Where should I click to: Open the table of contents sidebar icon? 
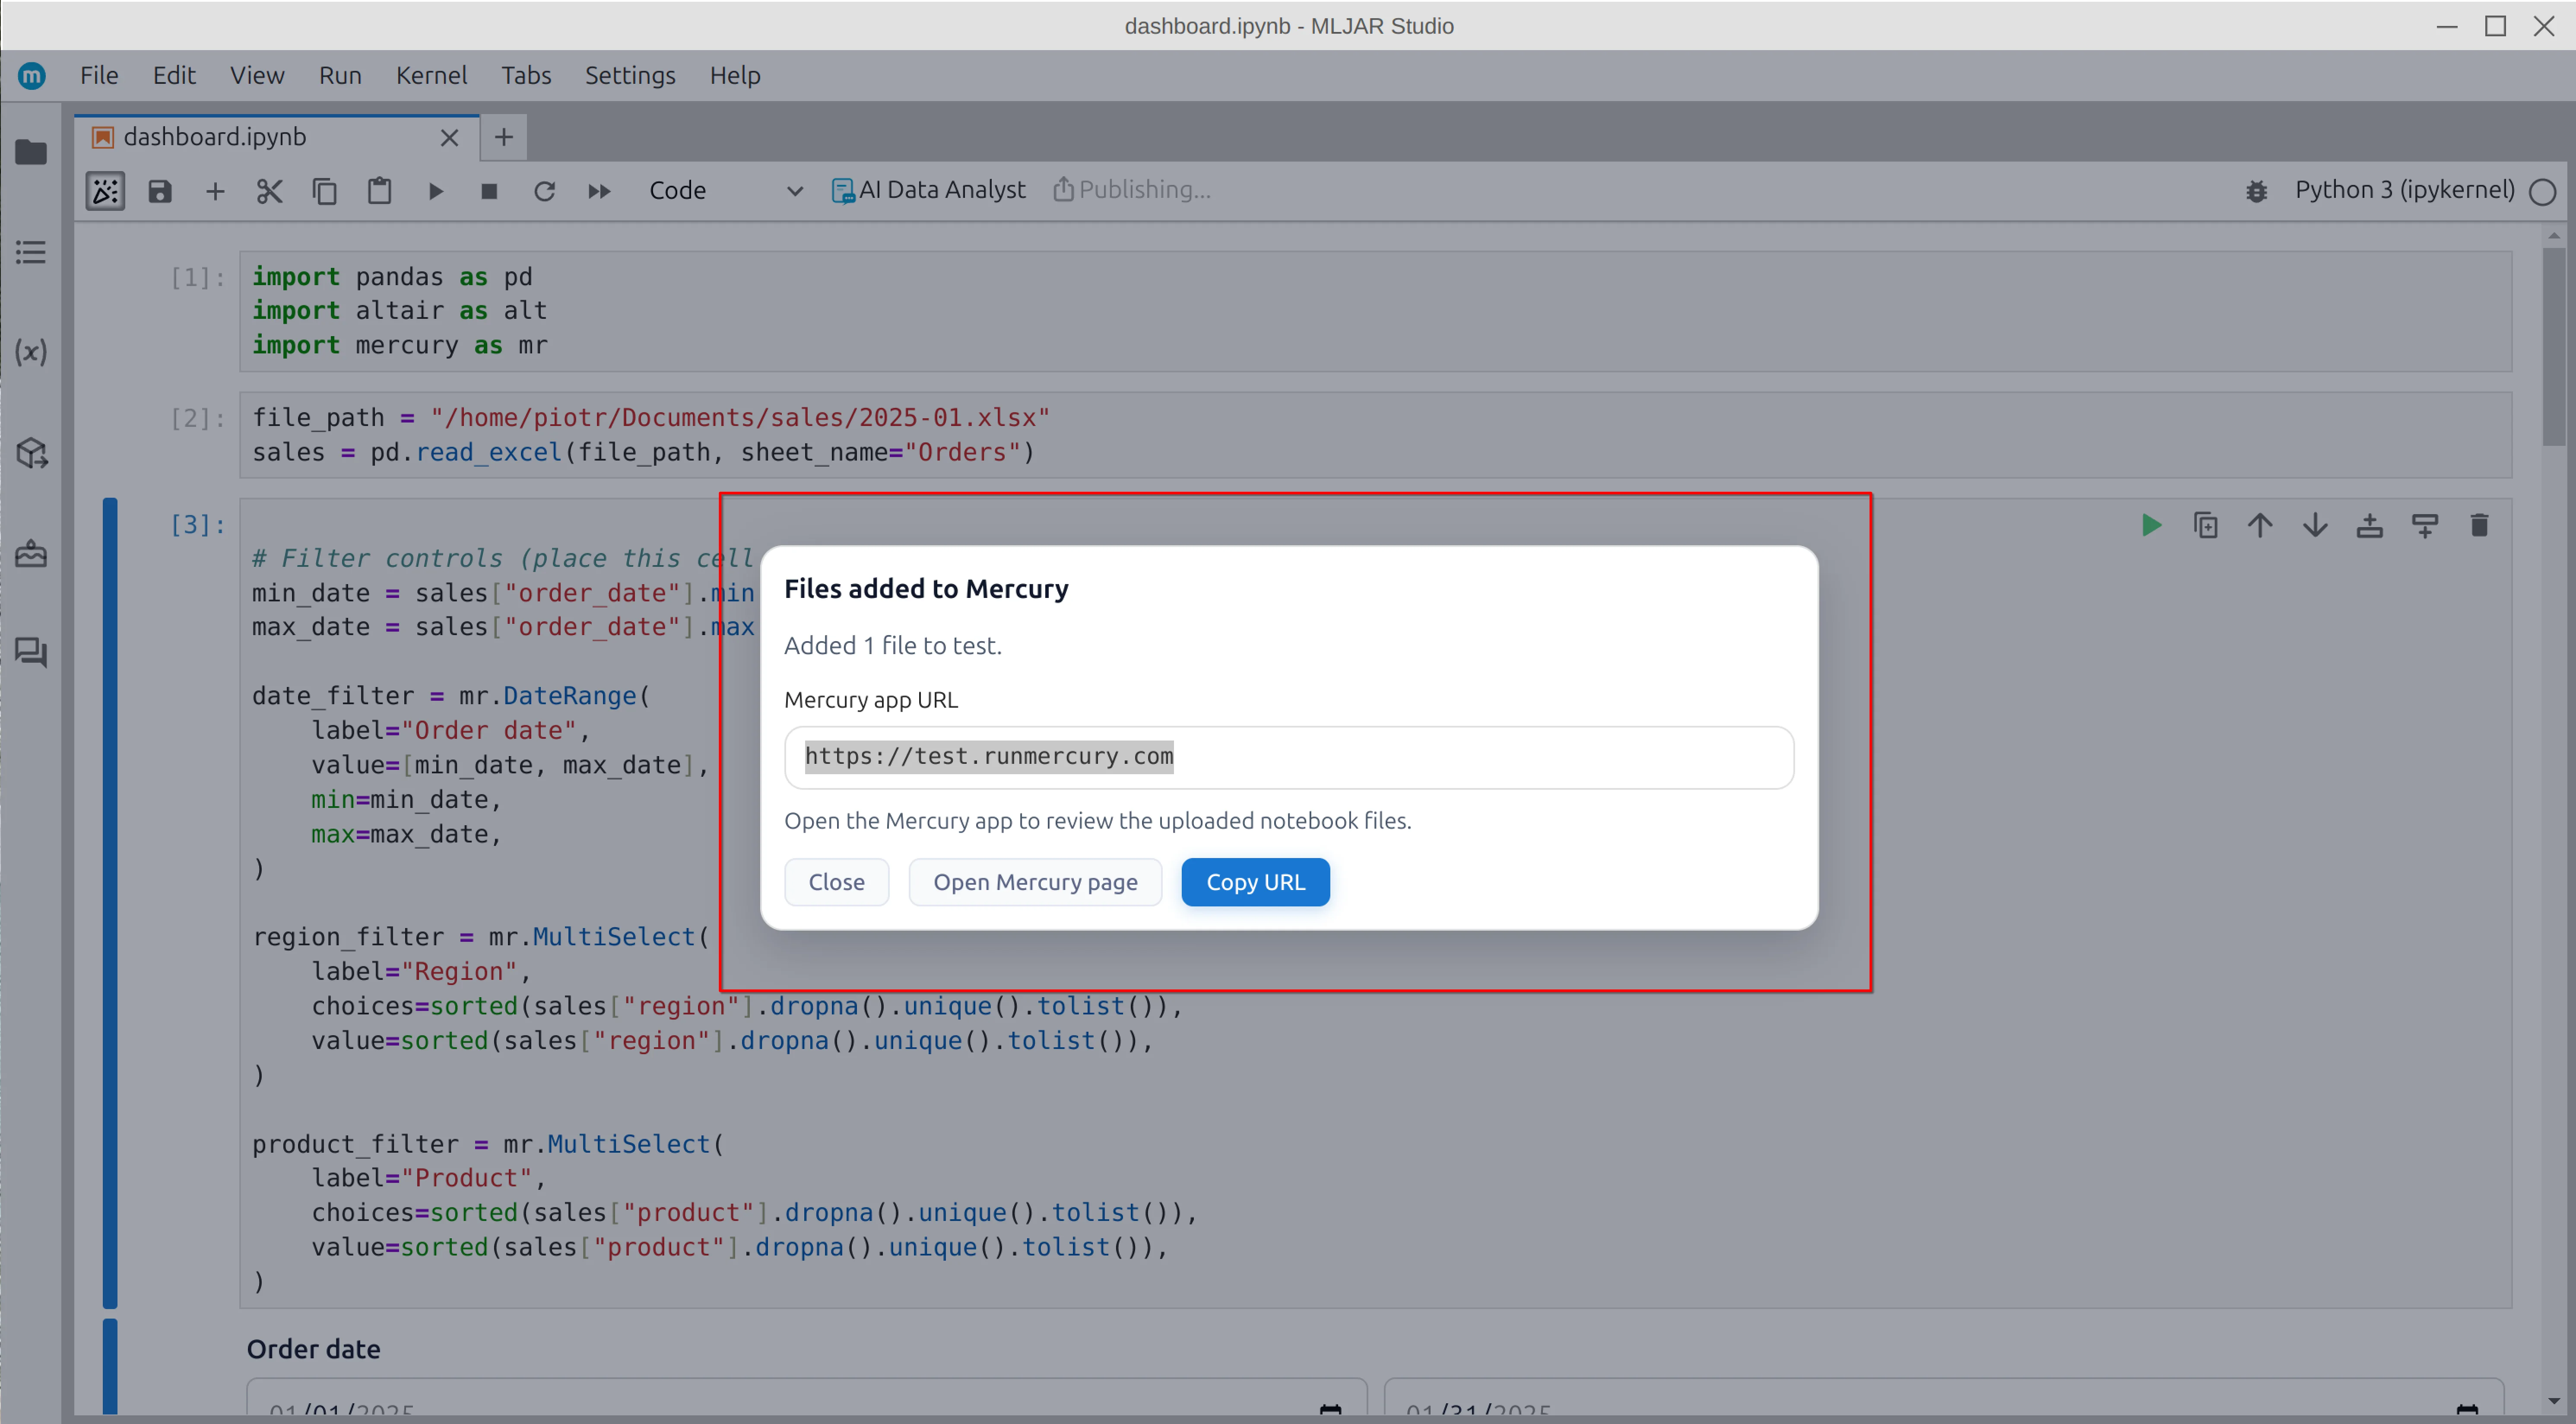point(31,252)
